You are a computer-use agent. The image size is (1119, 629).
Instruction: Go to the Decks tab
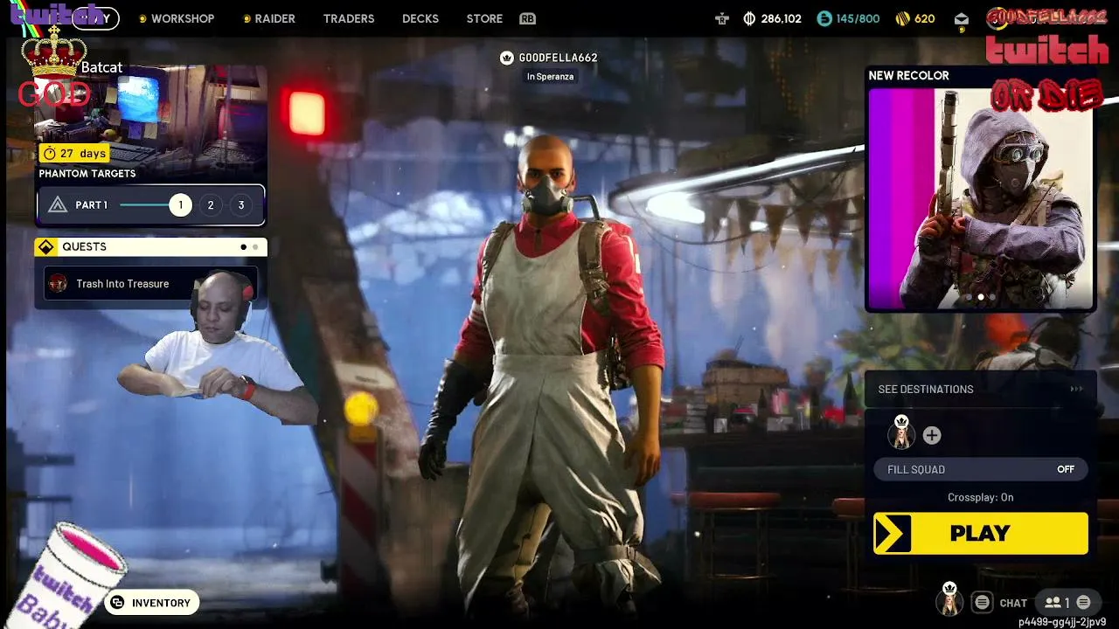tap(420, 18)
